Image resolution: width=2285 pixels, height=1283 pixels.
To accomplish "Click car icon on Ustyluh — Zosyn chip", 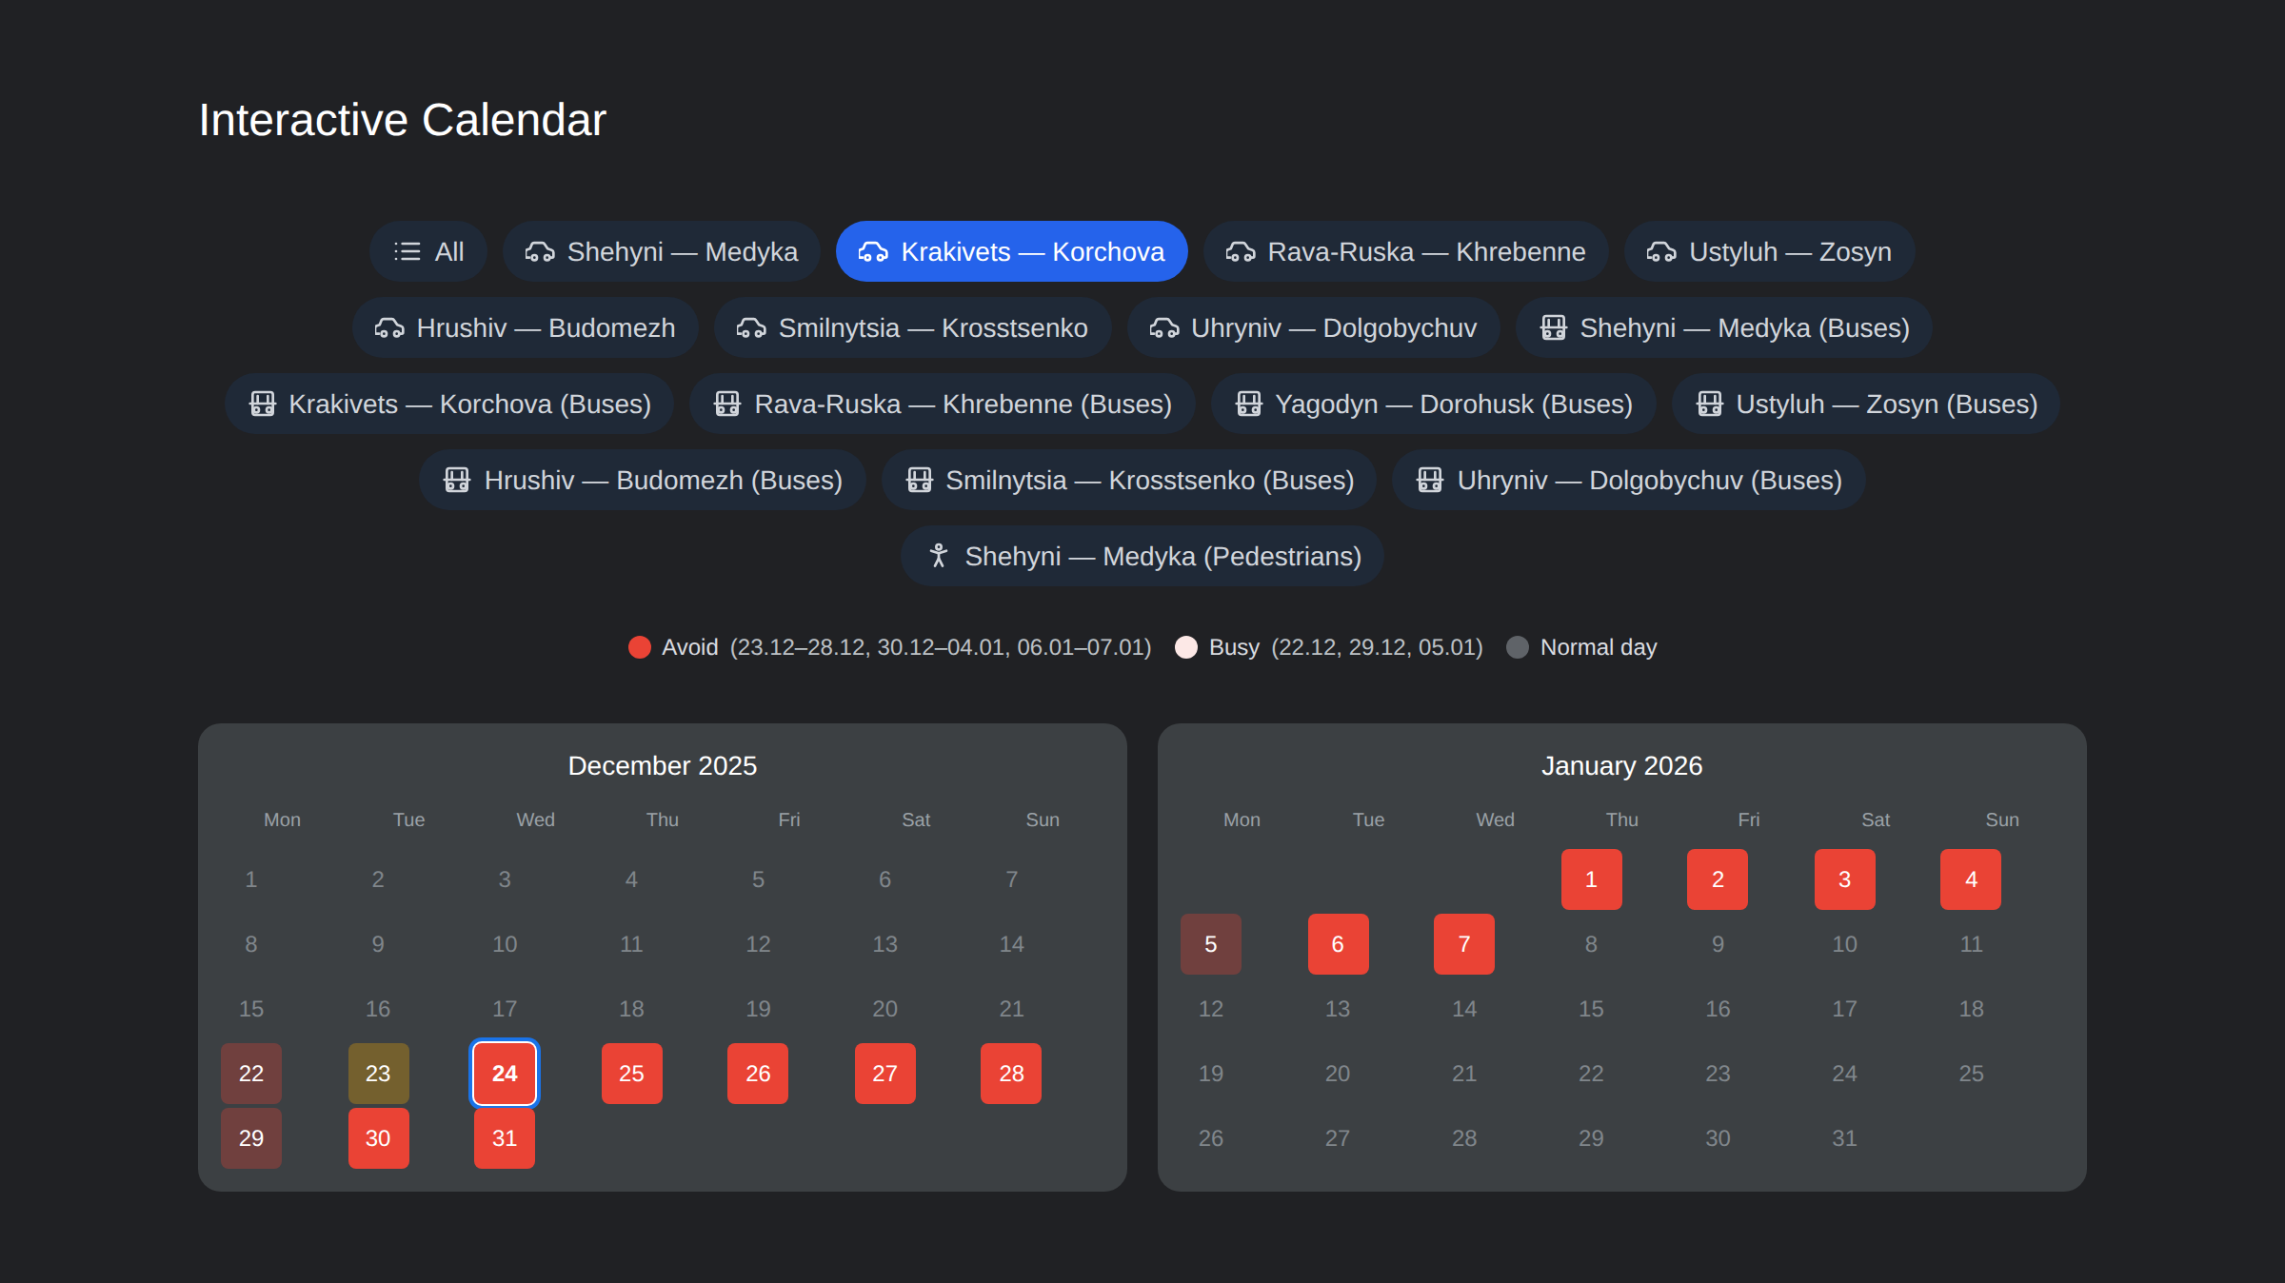I will click(x=1661, y=251).
